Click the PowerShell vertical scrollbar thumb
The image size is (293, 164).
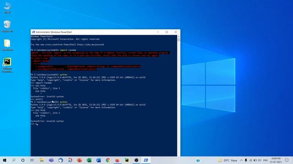coord(179,40)
